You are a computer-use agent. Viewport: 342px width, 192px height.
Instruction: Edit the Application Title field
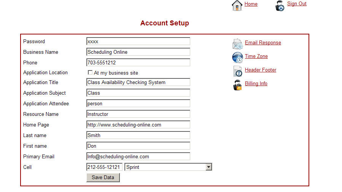click(x=138, y=82)
